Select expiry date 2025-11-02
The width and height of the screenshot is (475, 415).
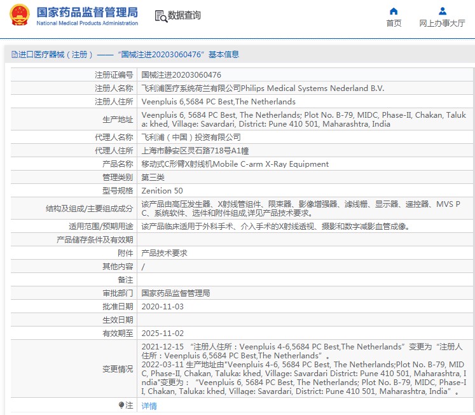(x=162, y=333)
